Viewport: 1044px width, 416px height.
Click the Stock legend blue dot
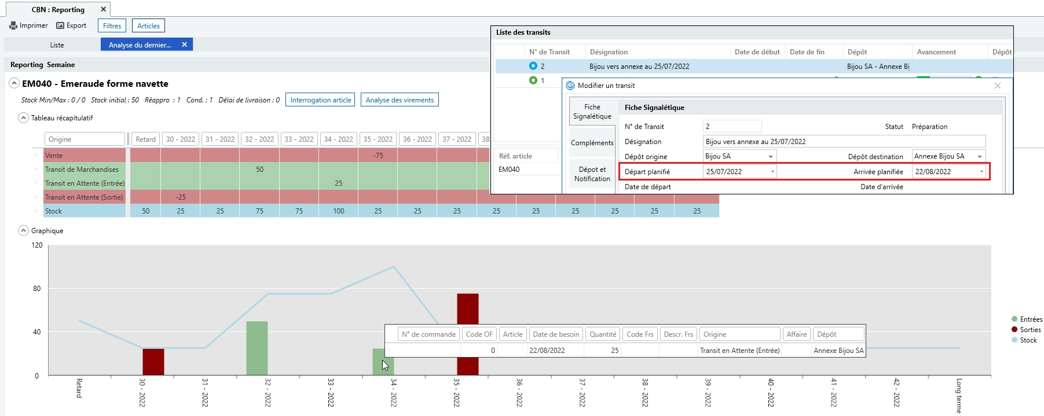click(x=1014, y=340)
